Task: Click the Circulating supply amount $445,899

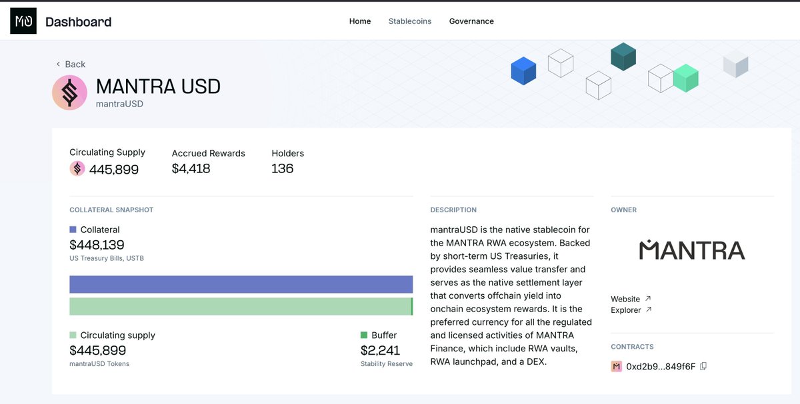Action: [x=98, y=350]
